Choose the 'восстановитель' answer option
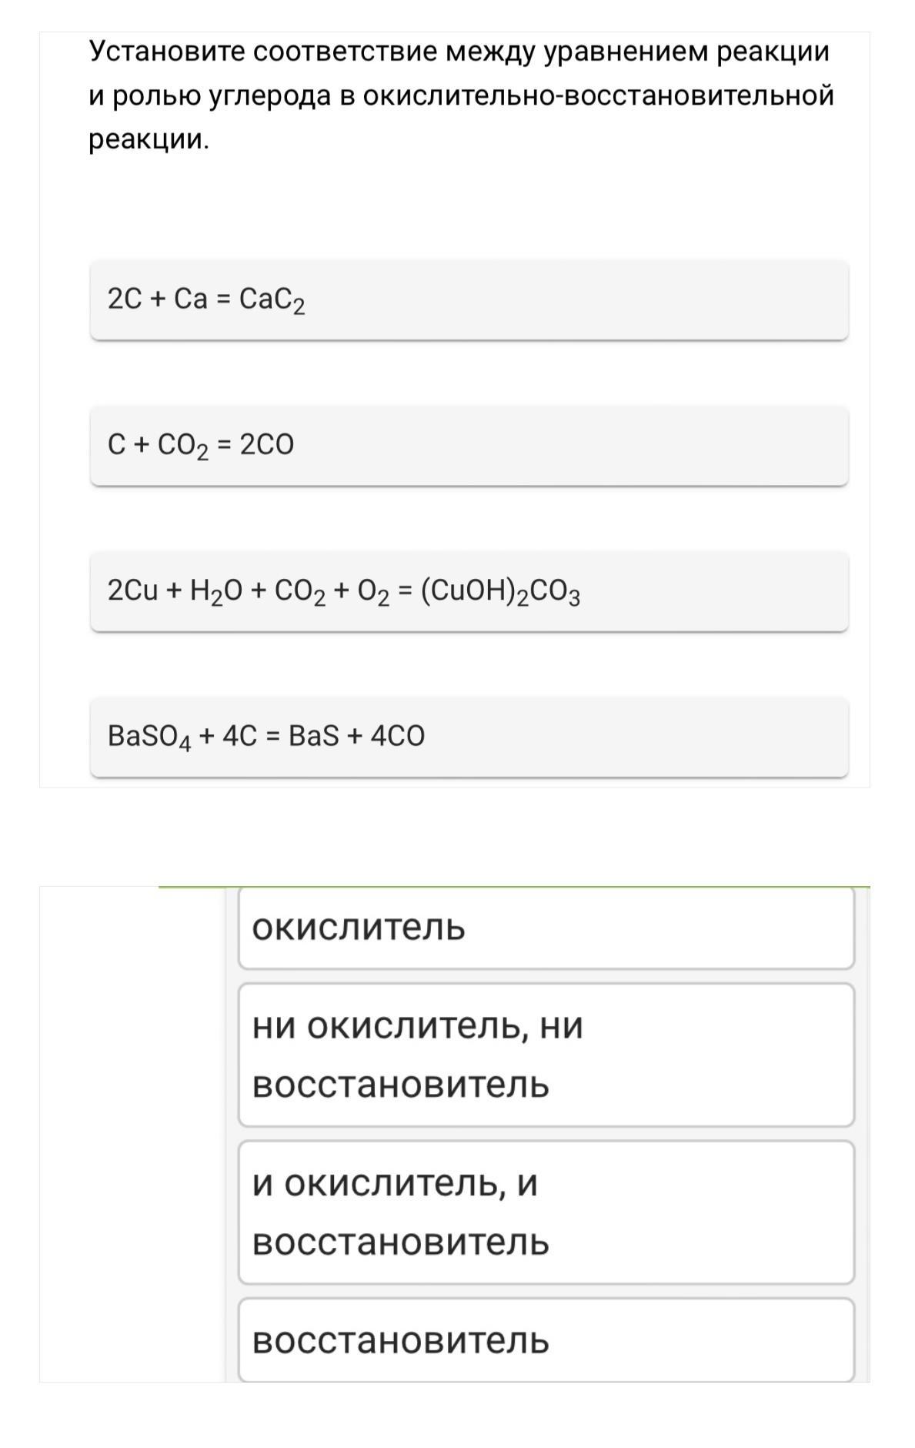This screenshot has height=1448, width=915. [546, 1341]
